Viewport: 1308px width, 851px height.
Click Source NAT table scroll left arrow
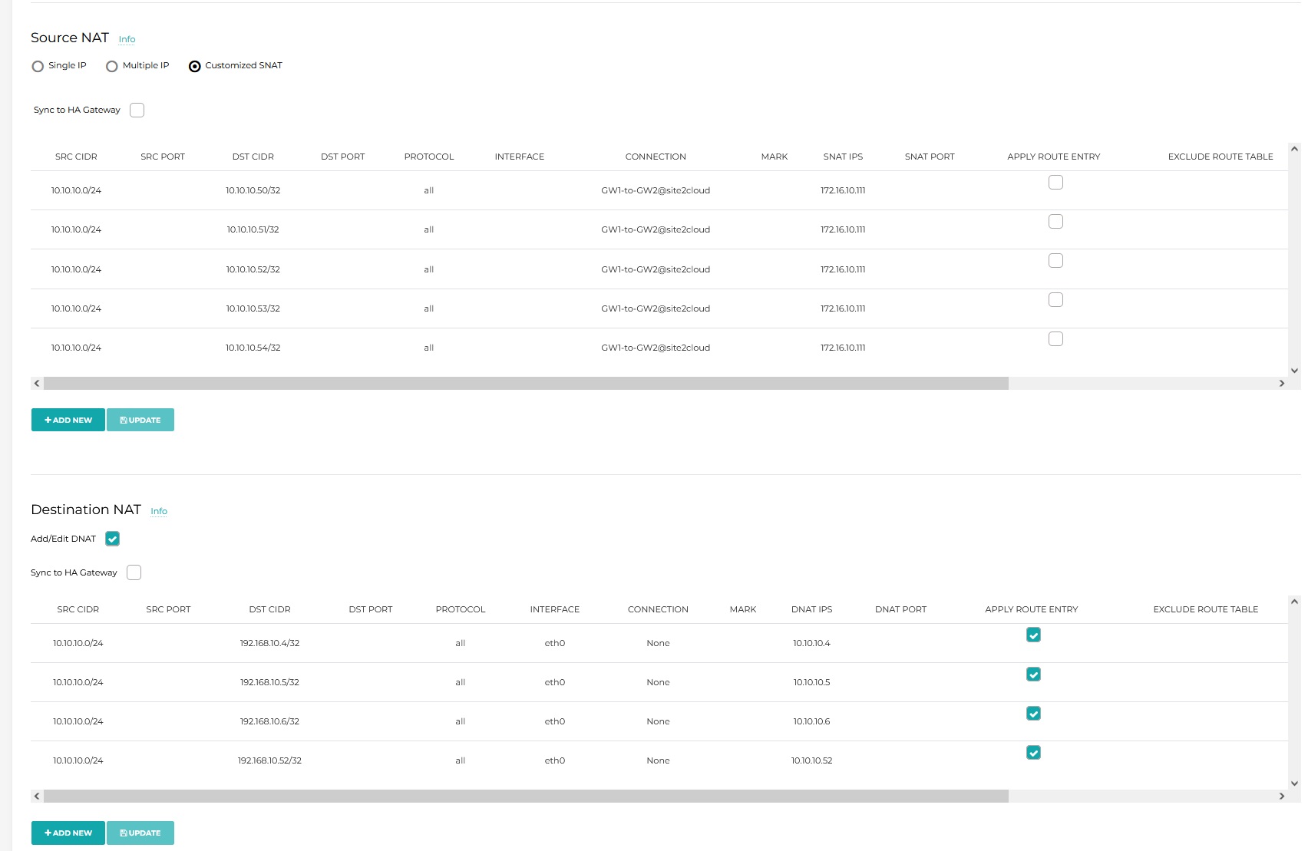coord(37,383)
